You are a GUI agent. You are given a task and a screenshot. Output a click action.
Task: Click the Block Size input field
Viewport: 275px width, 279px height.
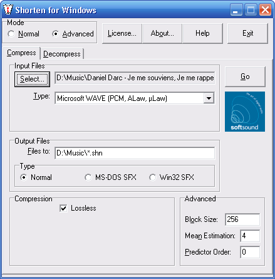pos(242,219)
